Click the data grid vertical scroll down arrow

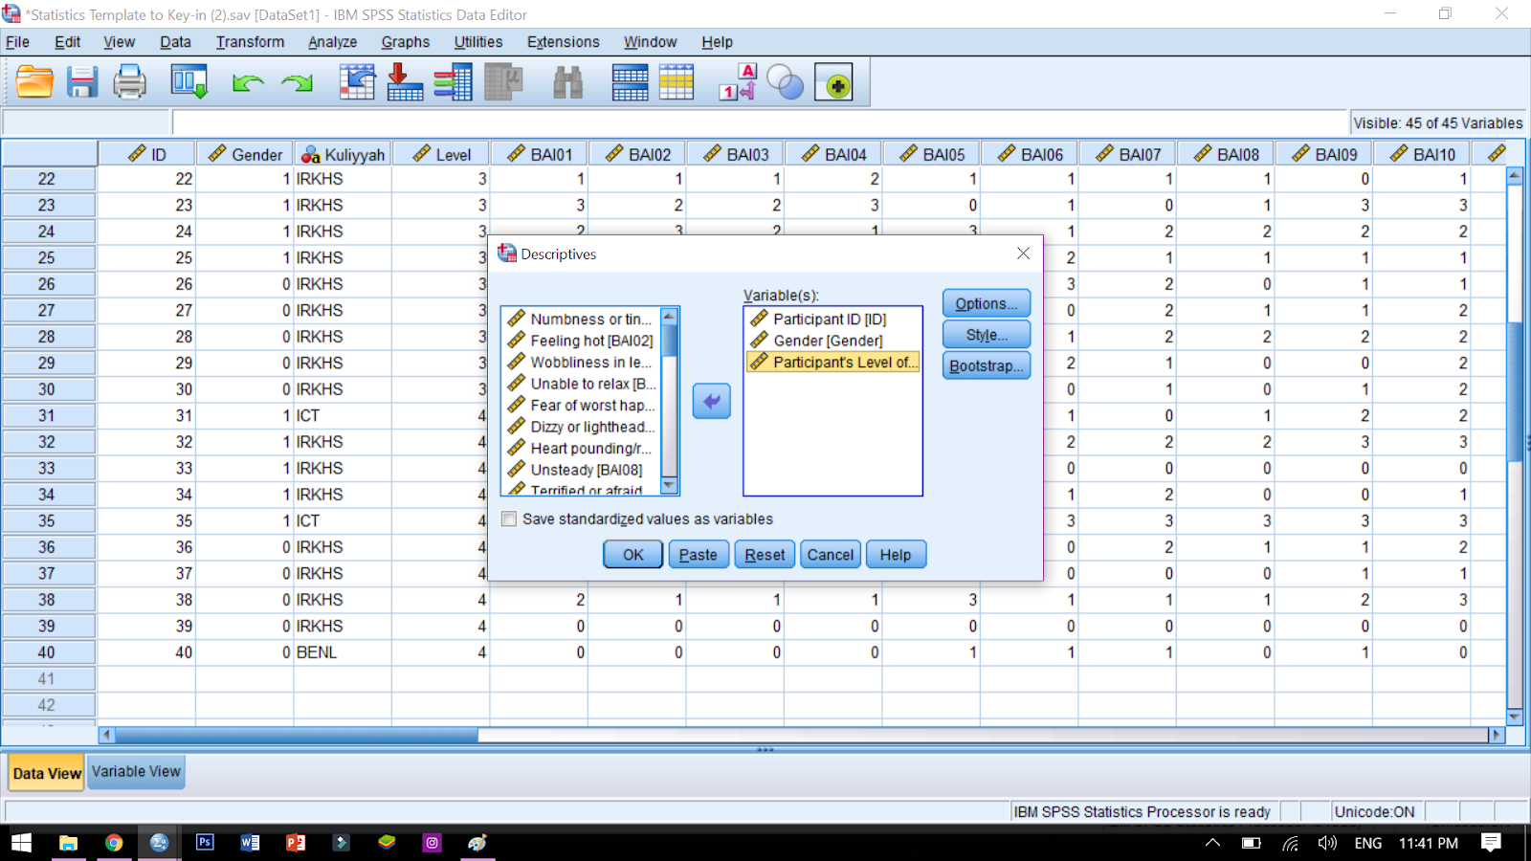pos(1515,717)
